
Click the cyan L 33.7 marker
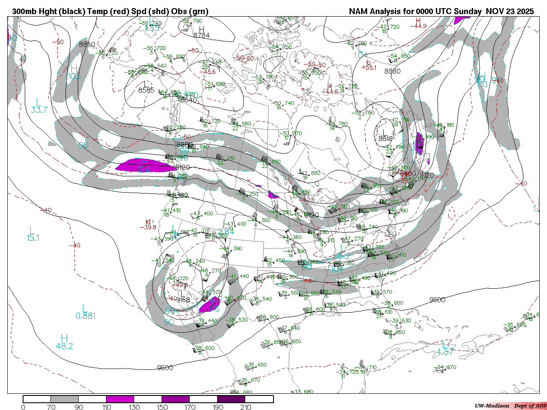39,106
